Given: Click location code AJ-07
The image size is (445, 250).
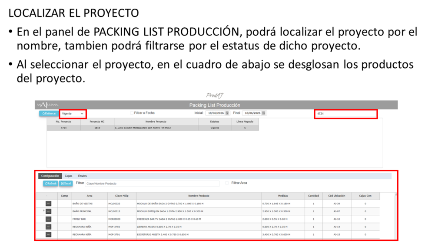Looking at the screenshot, I should pyautogui.click(x=337, y=211).
